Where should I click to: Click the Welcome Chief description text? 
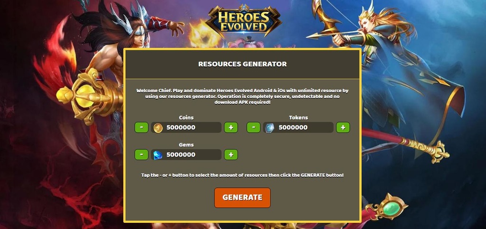click(x=243, y=97)
